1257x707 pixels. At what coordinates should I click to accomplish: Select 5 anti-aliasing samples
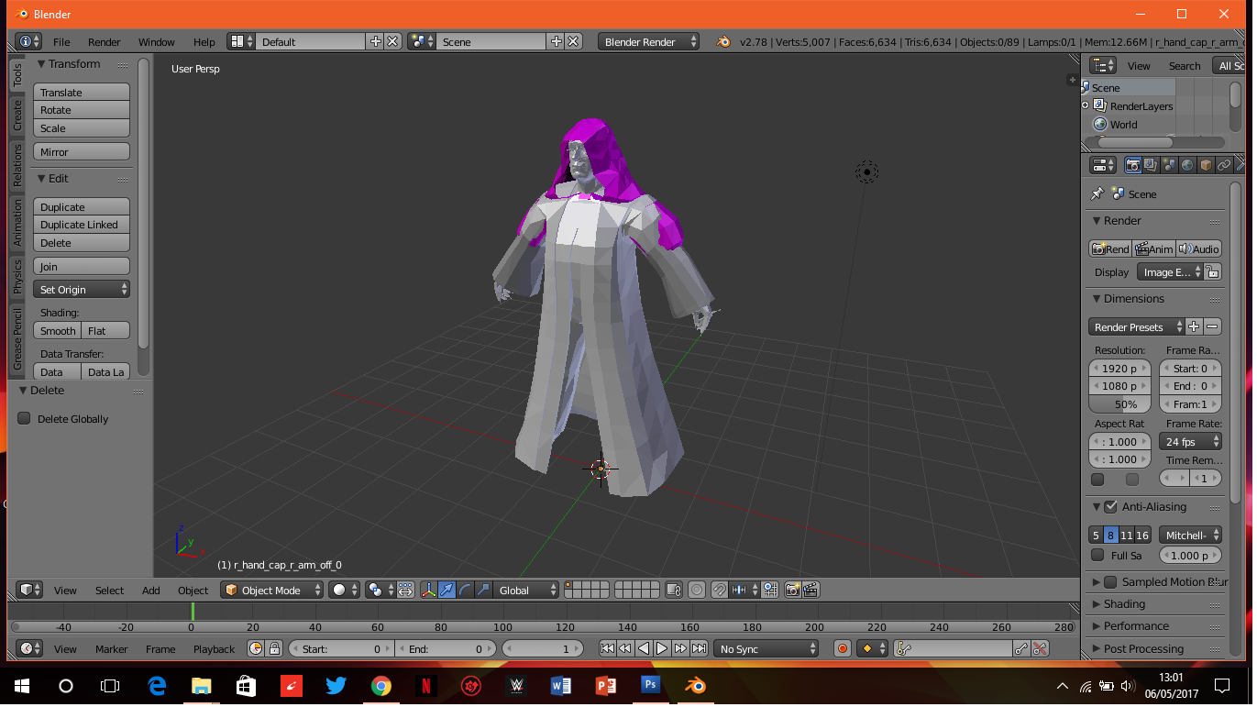tap(1096, 536)
